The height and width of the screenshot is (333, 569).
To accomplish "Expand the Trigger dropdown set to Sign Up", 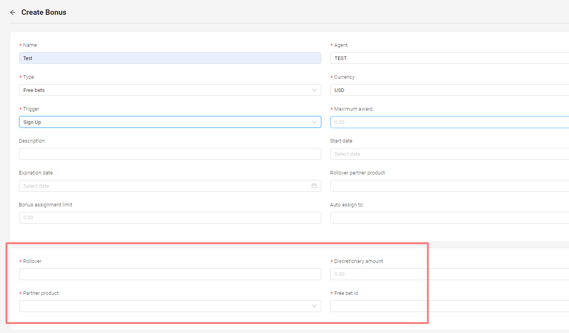I will (x=170, y=122).
